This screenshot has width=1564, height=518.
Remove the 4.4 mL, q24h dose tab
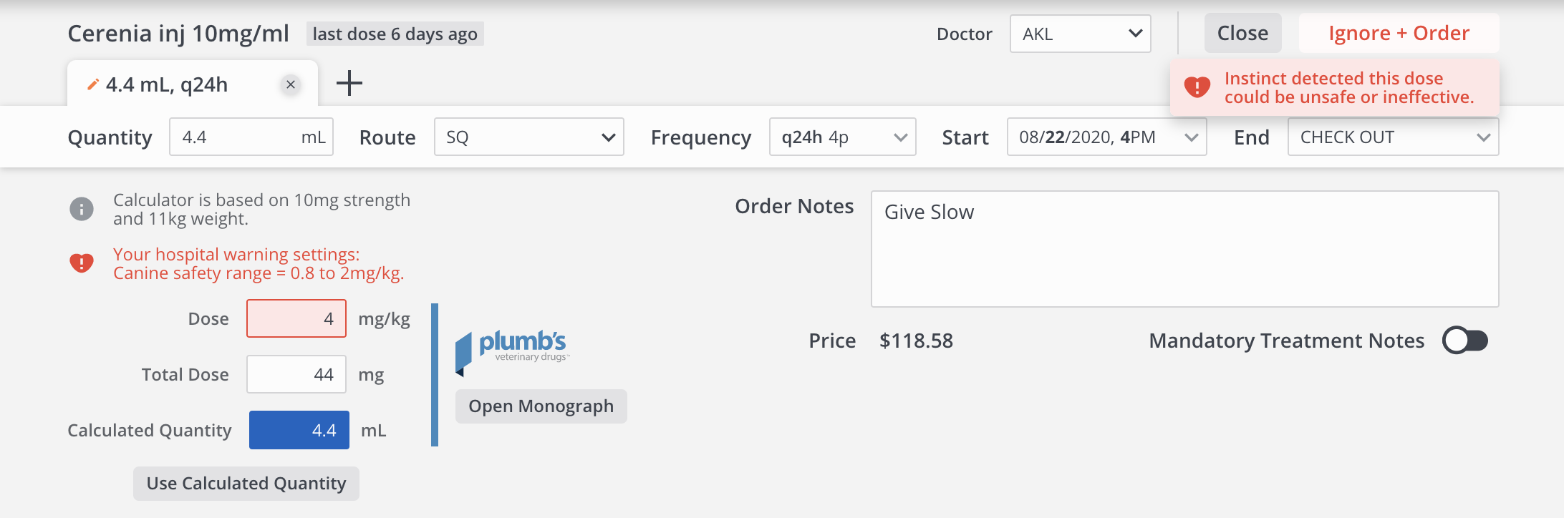pyautogui.click(x=291, y=84)
